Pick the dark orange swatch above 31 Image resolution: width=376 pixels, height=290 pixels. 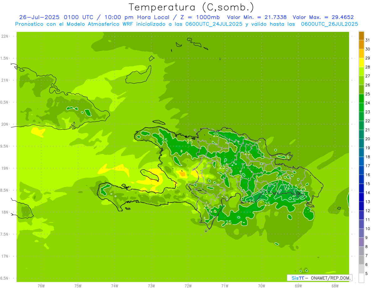tap(361, 36)
